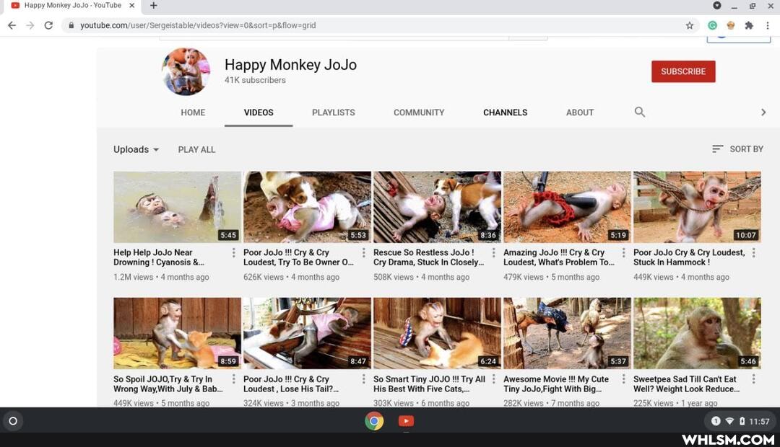Click PLAY ALL
Screen dimensions: 780x447
196,149
